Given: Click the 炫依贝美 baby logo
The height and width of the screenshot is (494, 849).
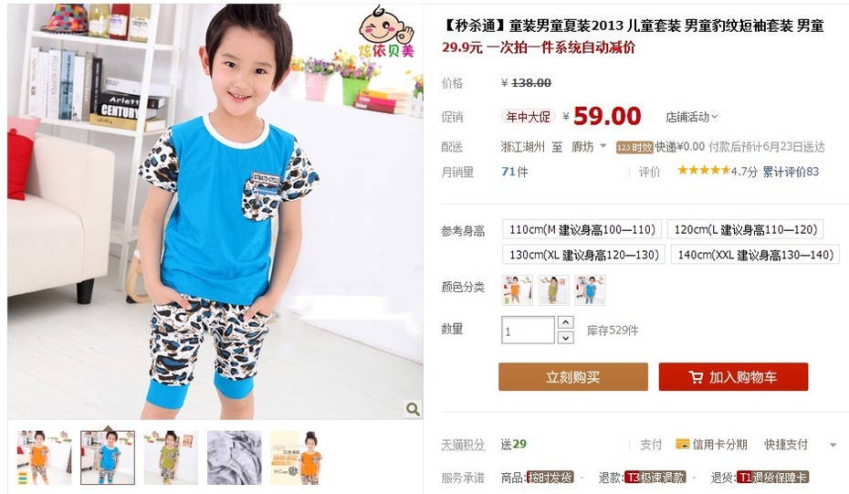Looking at the screenshot, I should click(386, 33).
